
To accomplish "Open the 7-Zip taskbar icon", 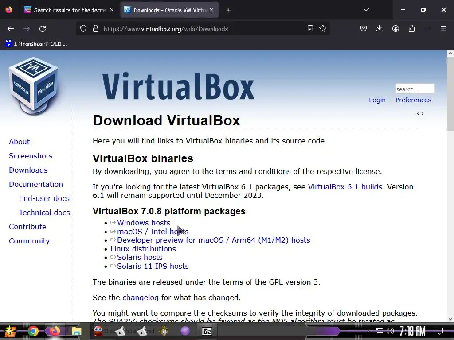I will point(207,331).
